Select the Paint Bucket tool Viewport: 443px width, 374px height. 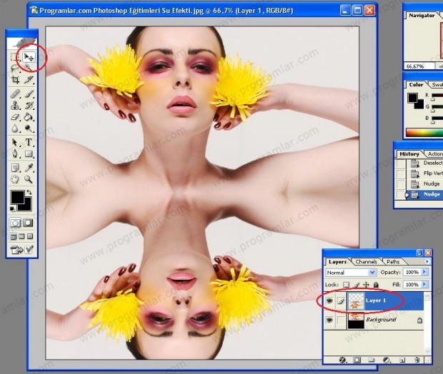pos(29,117)
